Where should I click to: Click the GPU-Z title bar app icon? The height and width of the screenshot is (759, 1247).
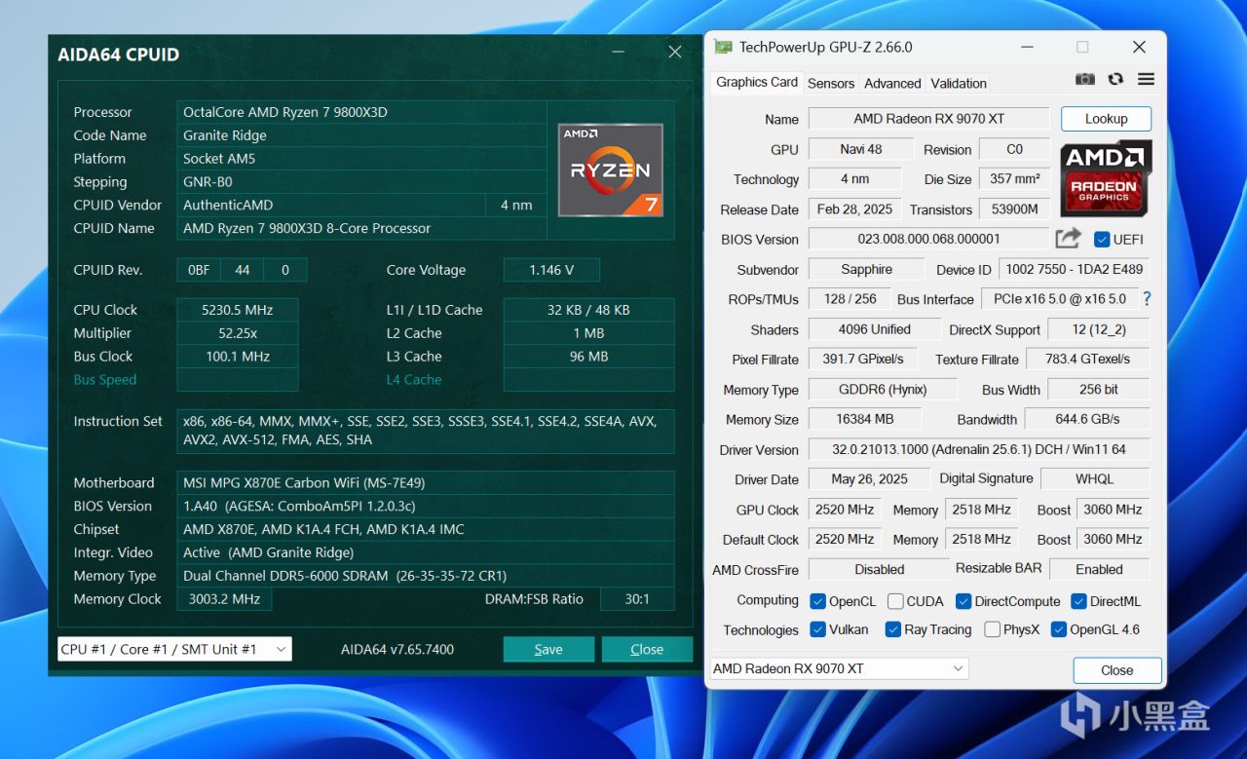[x=723, y=47]
